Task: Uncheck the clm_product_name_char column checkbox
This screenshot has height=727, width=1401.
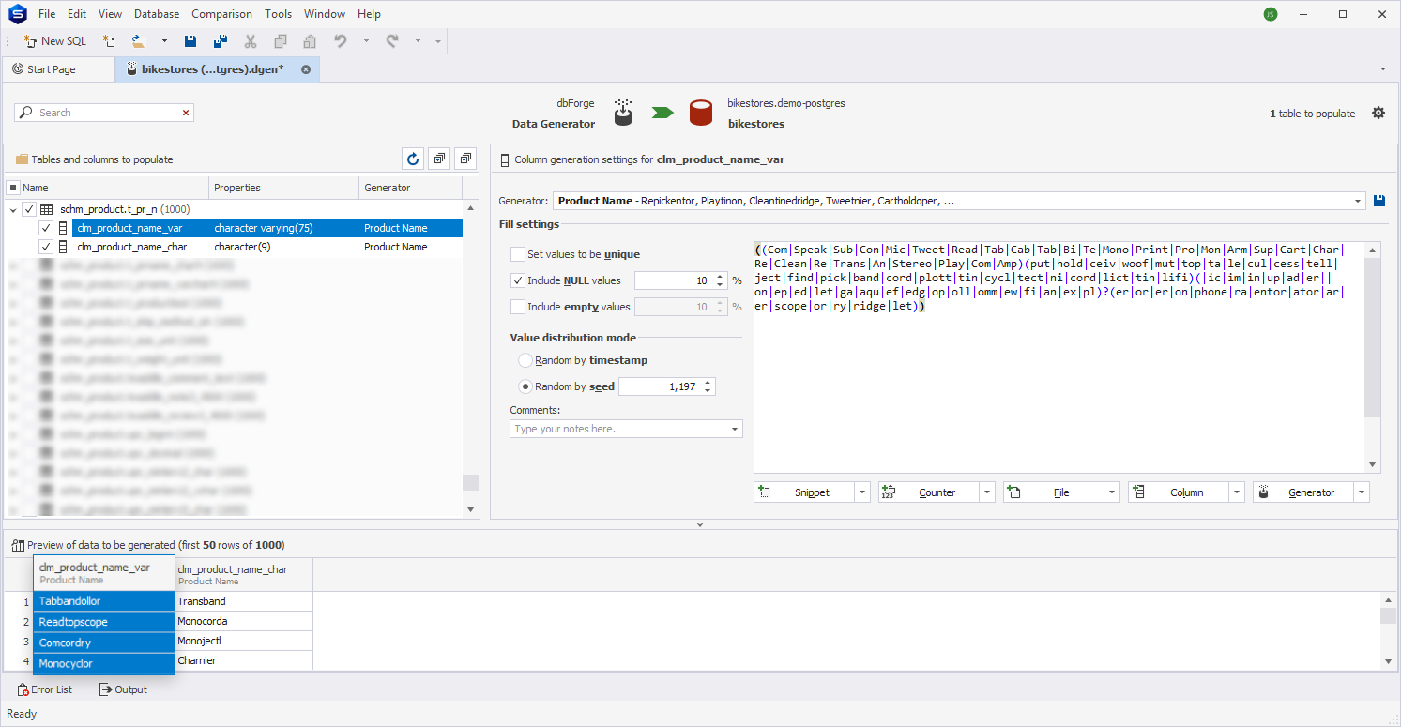Action: (46, 247)
